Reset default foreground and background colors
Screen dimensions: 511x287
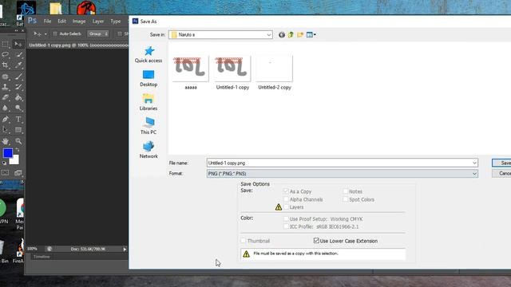(x=4, y=163)
